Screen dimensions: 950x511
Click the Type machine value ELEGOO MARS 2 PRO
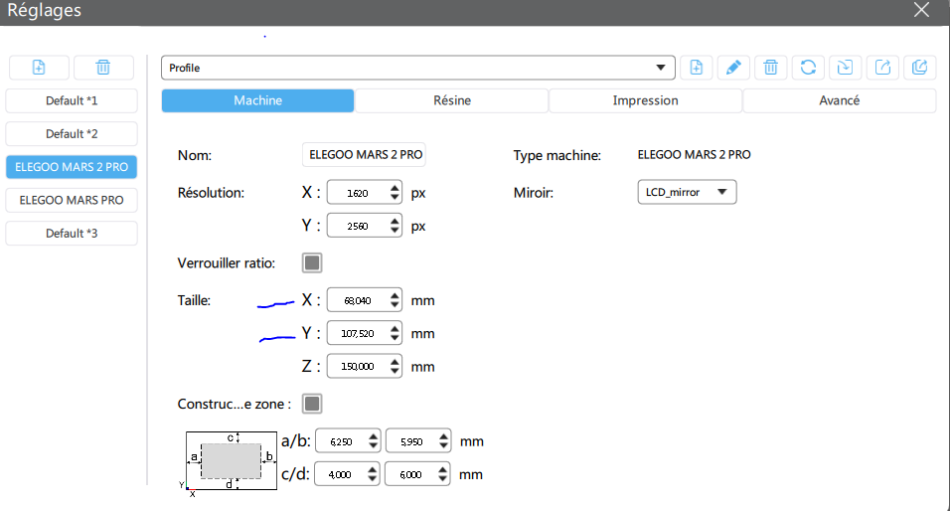pyautogui.click(x=695, y=154)
